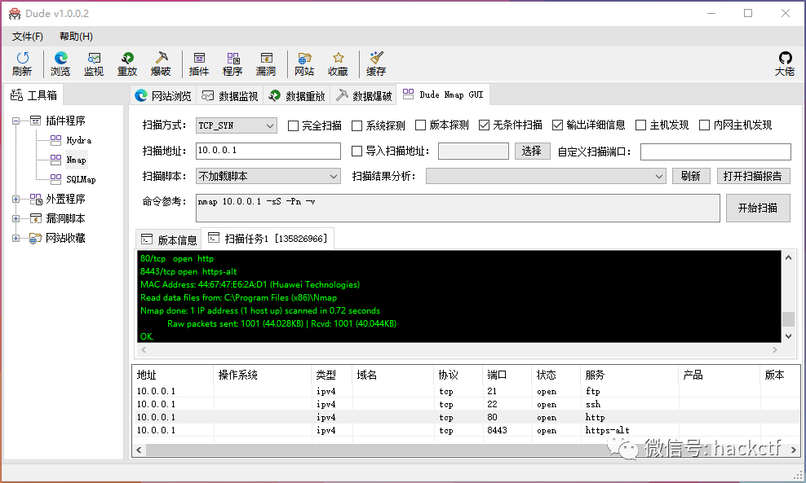Switch to the 数据重放 tab

coord(297,95)
